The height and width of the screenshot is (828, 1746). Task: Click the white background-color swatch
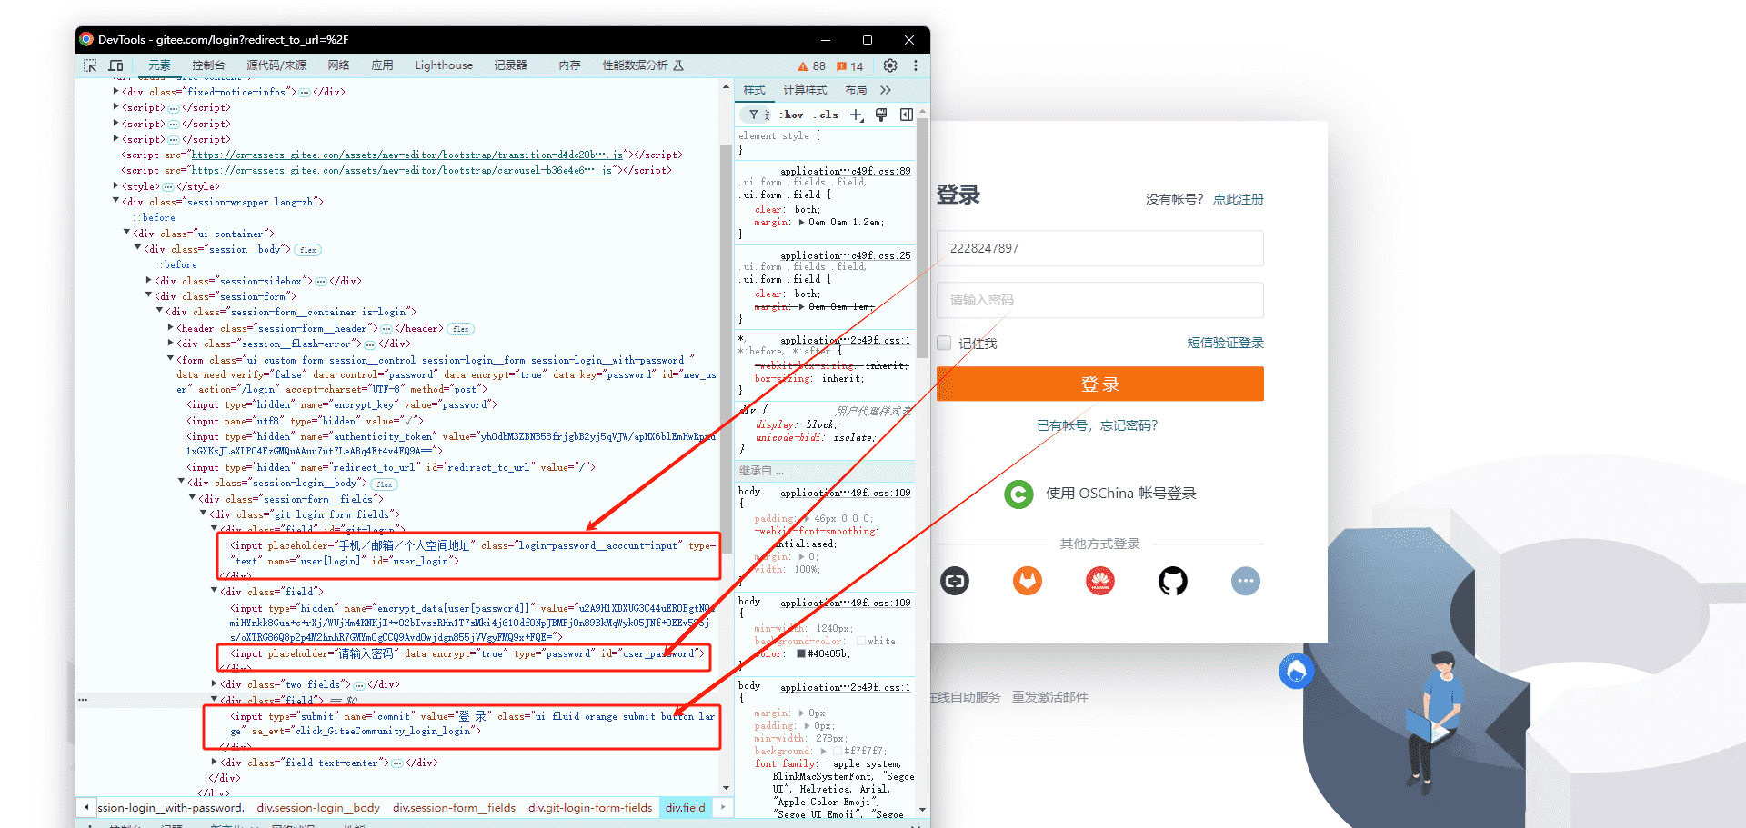(861, 641)
